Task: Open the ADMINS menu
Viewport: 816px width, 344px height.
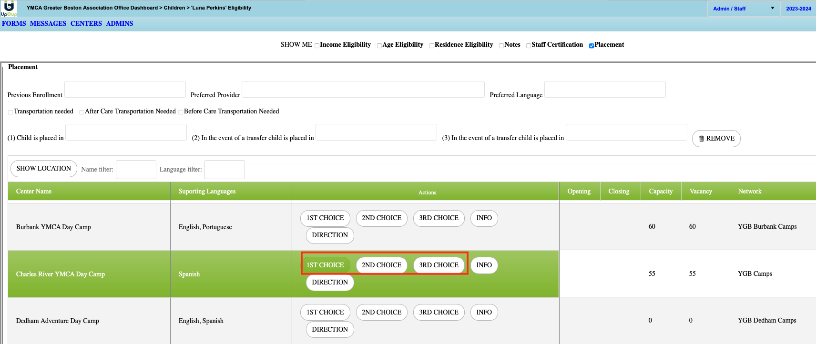Action: coord(120,23)
